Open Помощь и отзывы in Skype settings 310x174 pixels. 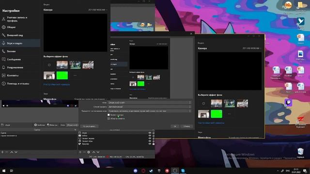20,84
